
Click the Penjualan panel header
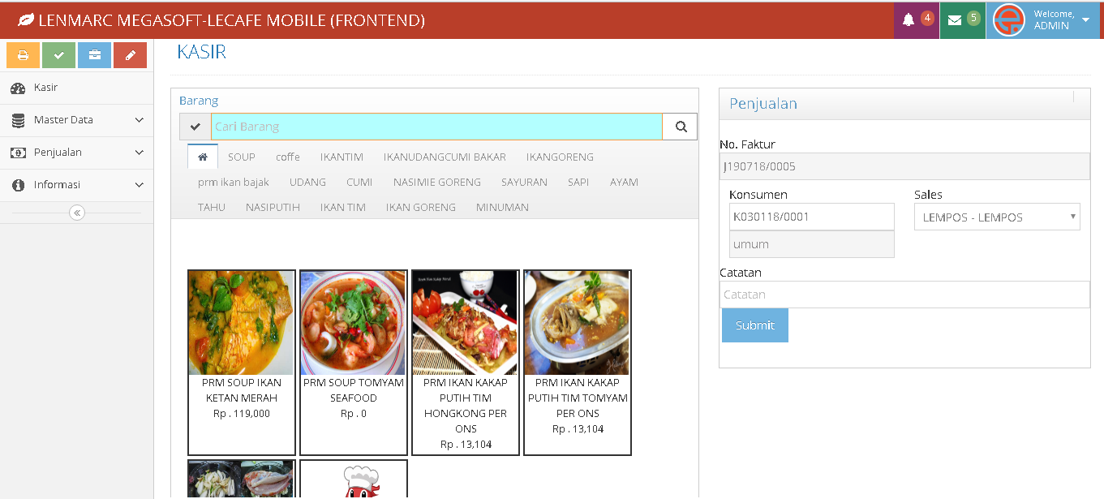pyautogui.click(x=904, y=104)
